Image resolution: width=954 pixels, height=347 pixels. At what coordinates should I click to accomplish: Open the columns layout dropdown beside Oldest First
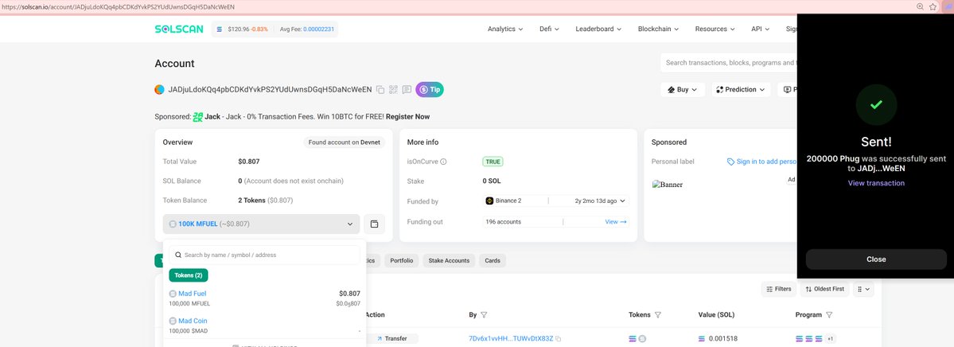point(863,289)
